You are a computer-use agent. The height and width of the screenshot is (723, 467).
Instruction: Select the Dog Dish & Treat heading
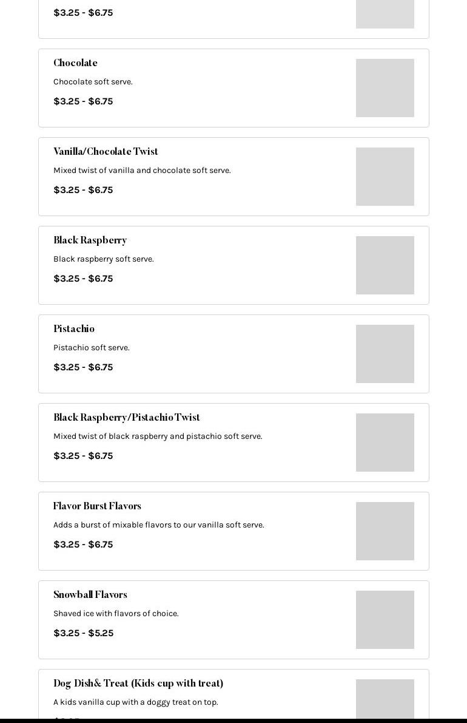coord(138,684)
